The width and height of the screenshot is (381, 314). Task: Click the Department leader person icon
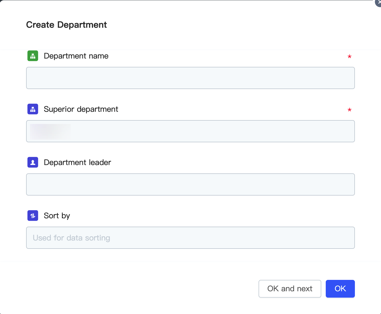coord(33,162)
